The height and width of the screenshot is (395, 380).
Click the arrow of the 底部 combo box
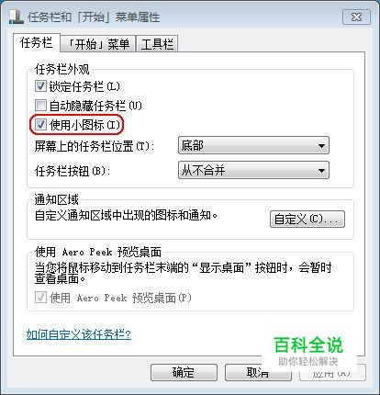point(321,146)
